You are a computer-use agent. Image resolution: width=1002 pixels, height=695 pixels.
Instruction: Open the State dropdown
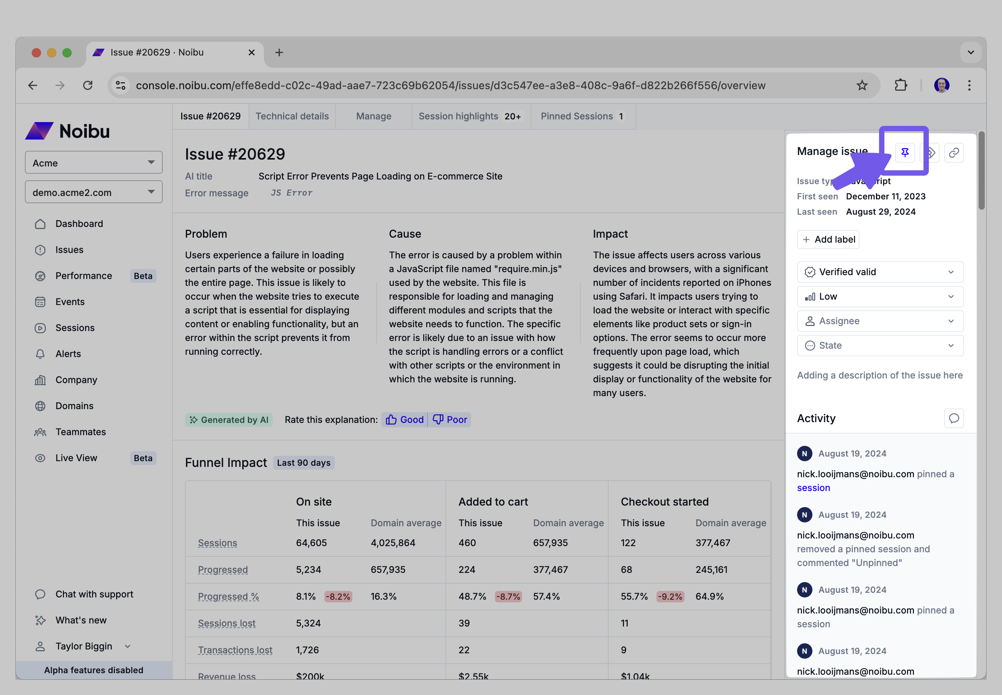click(x=880, y=345)
